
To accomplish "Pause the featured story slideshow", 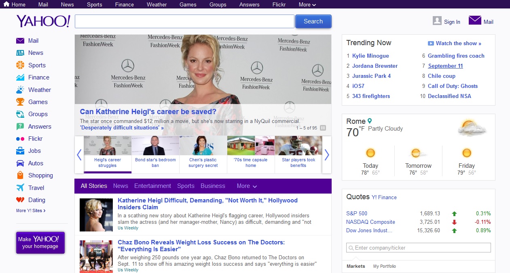I will (x=323, y=128).
